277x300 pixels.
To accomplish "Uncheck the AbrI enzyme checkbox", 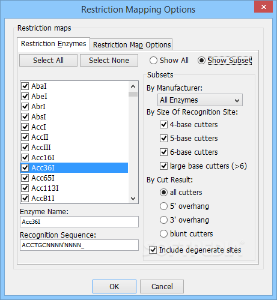I will [25, 107].
